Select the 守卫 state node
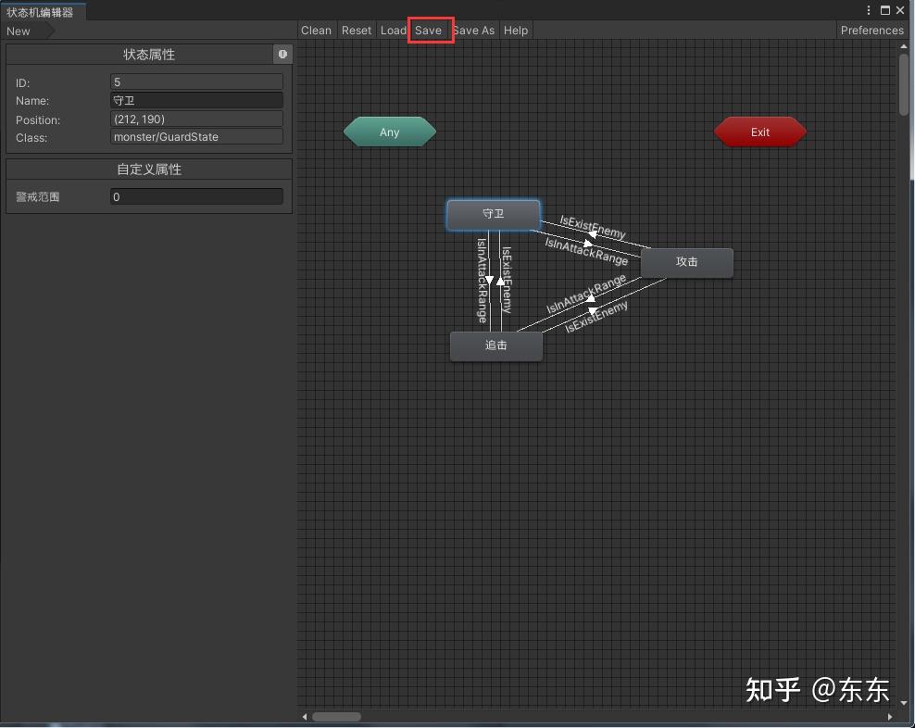915x728 pixels. pos(493,214)
